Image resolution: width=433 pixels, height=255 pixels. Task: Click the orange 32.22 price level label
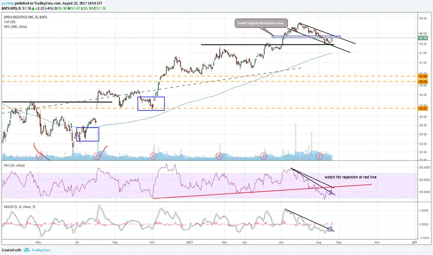(x=423, y=108)
